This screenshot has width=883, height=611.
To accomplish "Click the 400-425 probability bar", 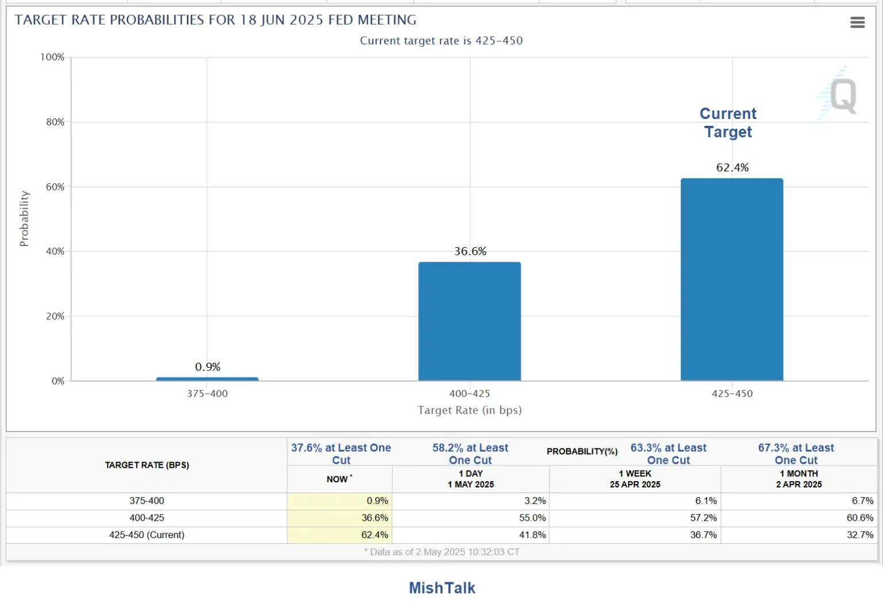I will click(469, 319).
